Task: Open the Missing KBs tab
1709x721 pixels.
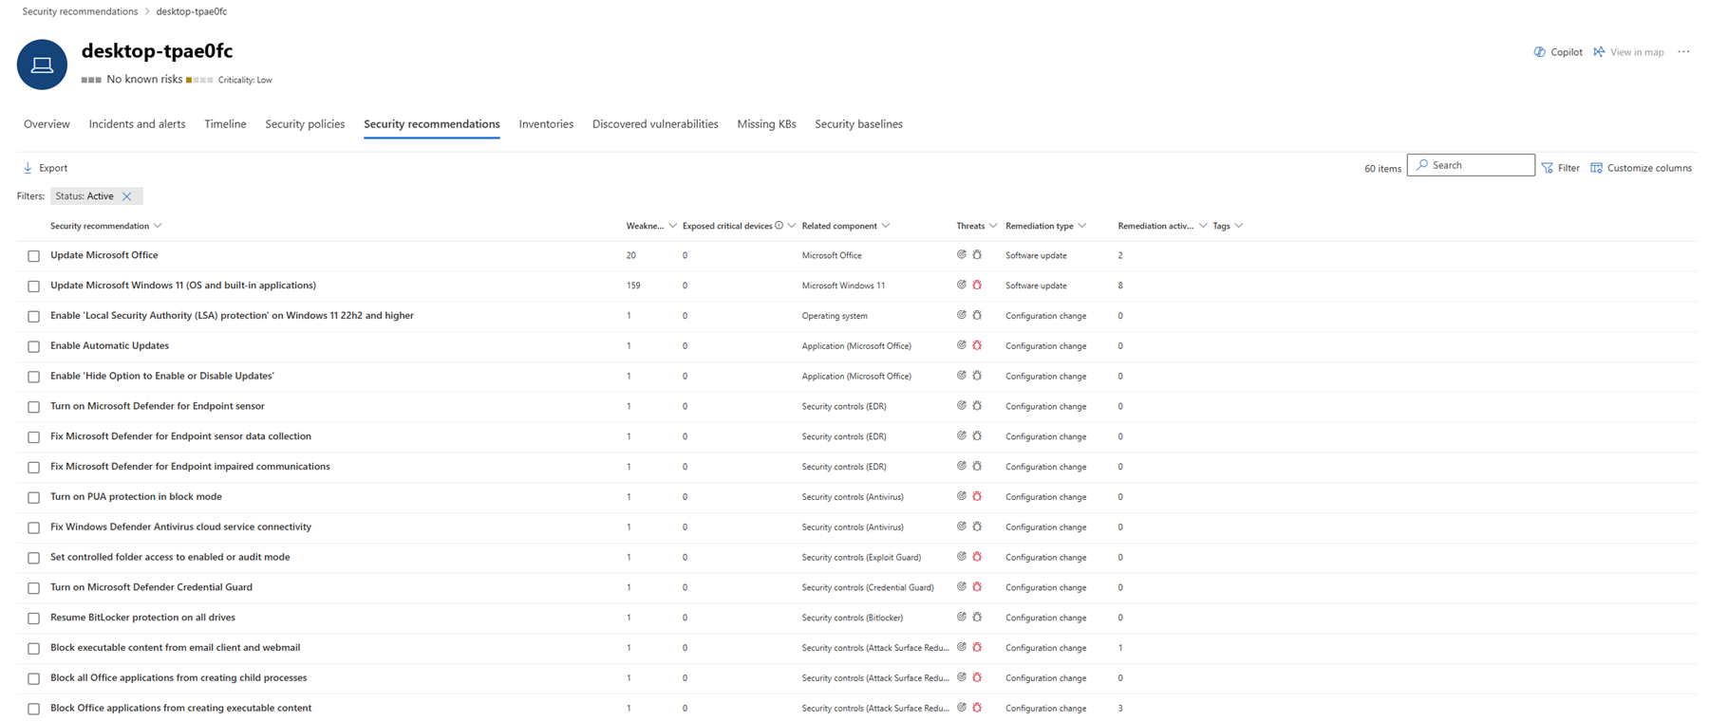Action: pyautogui.click(x=766, y=124)
